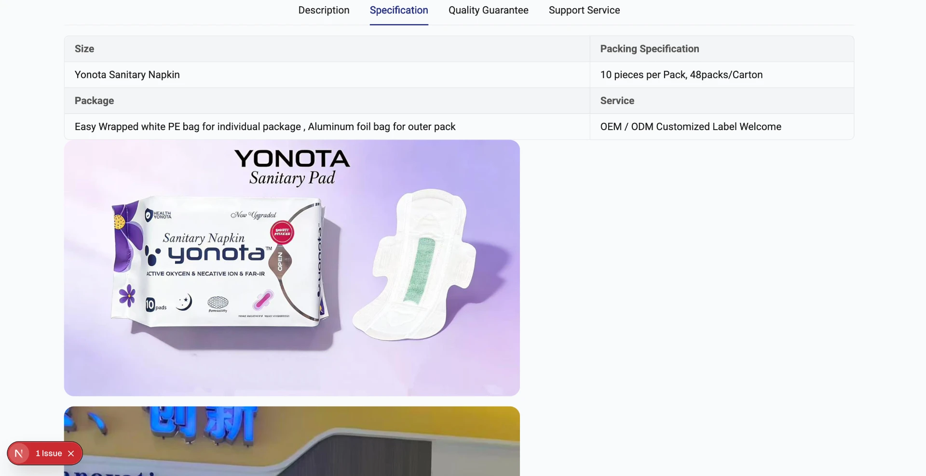Click the Yonota Sanitary Pad product image
This screenshot has width=926, height=476.
click(x=292, y=268)
